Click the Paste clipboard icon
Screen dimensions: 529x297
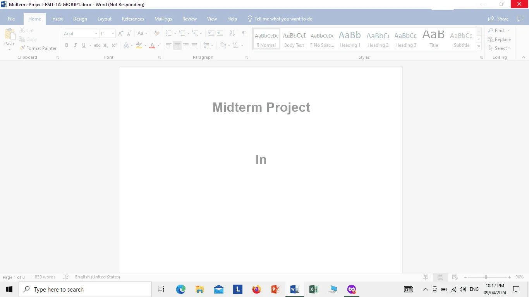[10, 34]
